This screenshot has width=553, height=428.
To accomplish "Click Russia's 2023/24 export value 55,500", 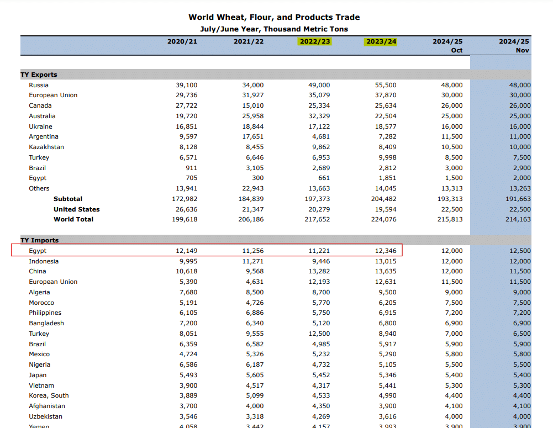I will 386,85.
